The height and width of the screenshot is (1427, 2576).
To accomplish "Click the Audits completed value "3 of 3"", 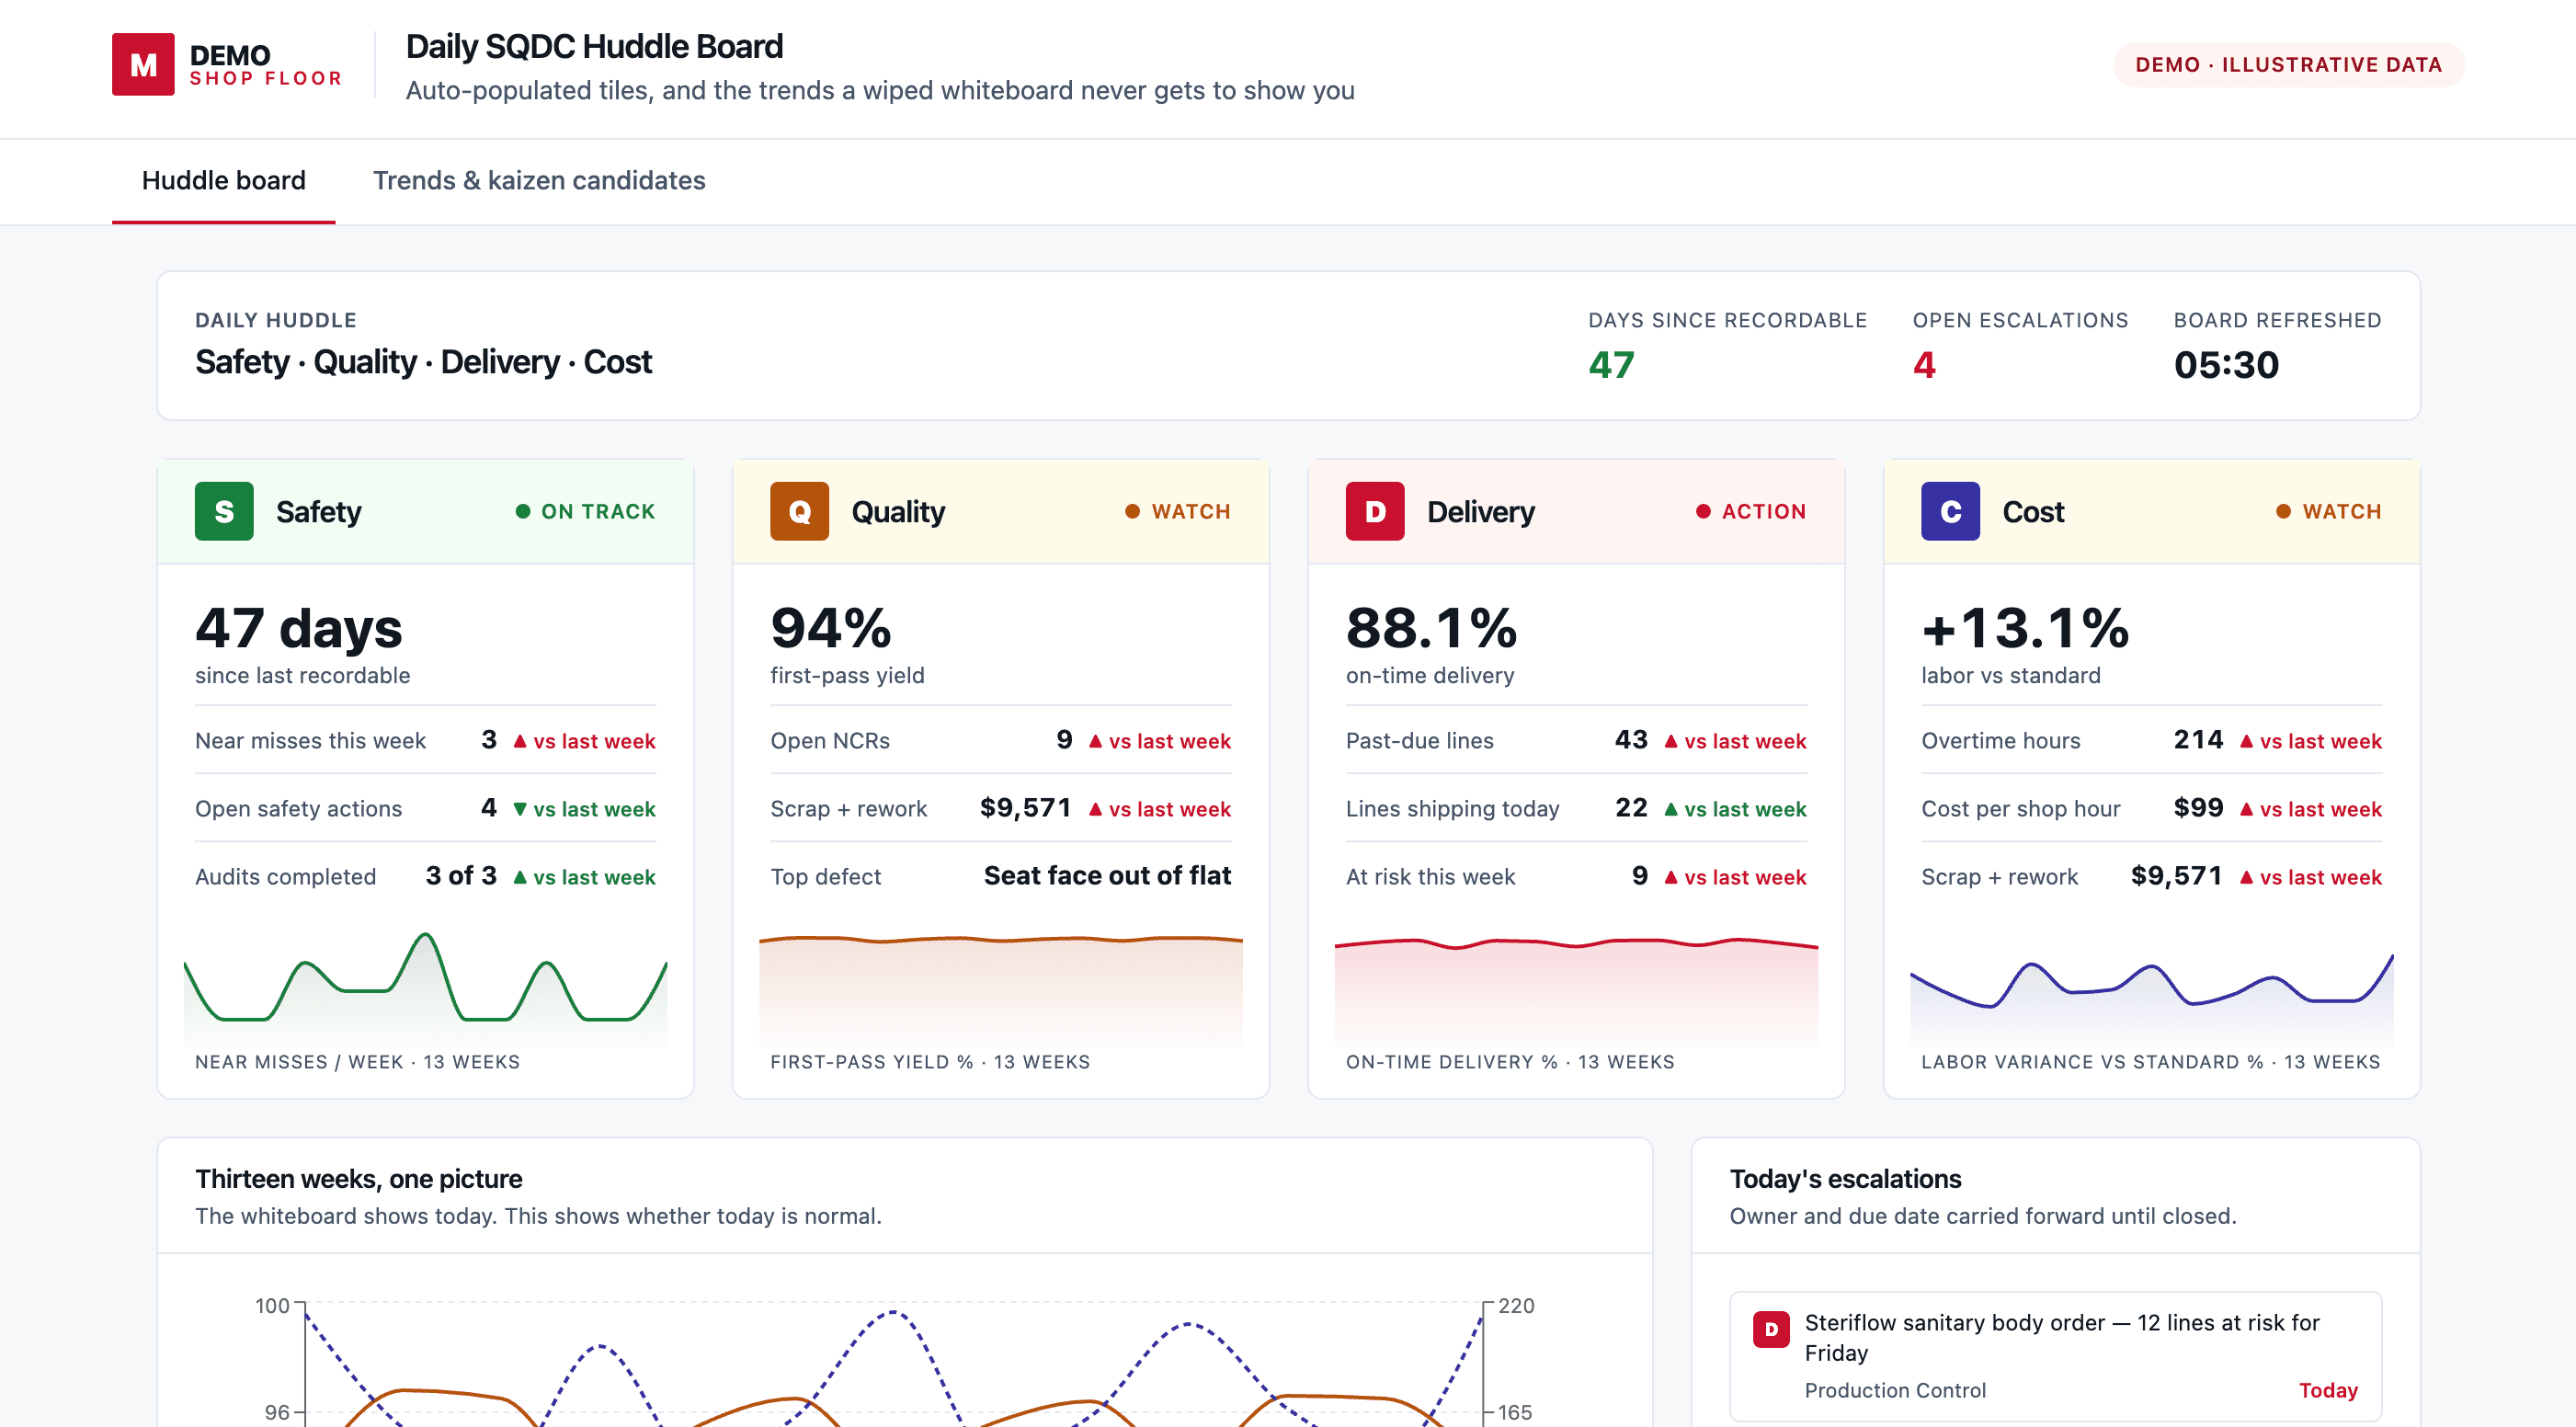I will (x=461, y=876).
